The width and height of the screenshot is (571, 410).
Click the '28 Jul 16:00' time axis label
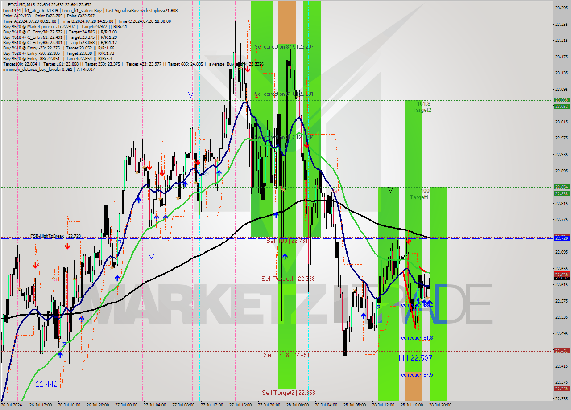coord(412,405)
